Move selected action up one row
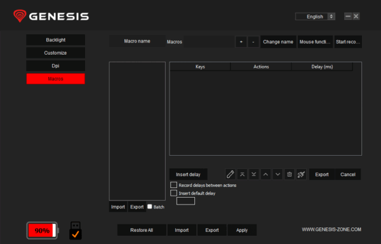The image size is (381, 244). tap(265, 174)
